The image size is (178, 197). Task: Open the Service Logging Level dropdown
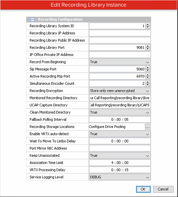coord(120,177)
